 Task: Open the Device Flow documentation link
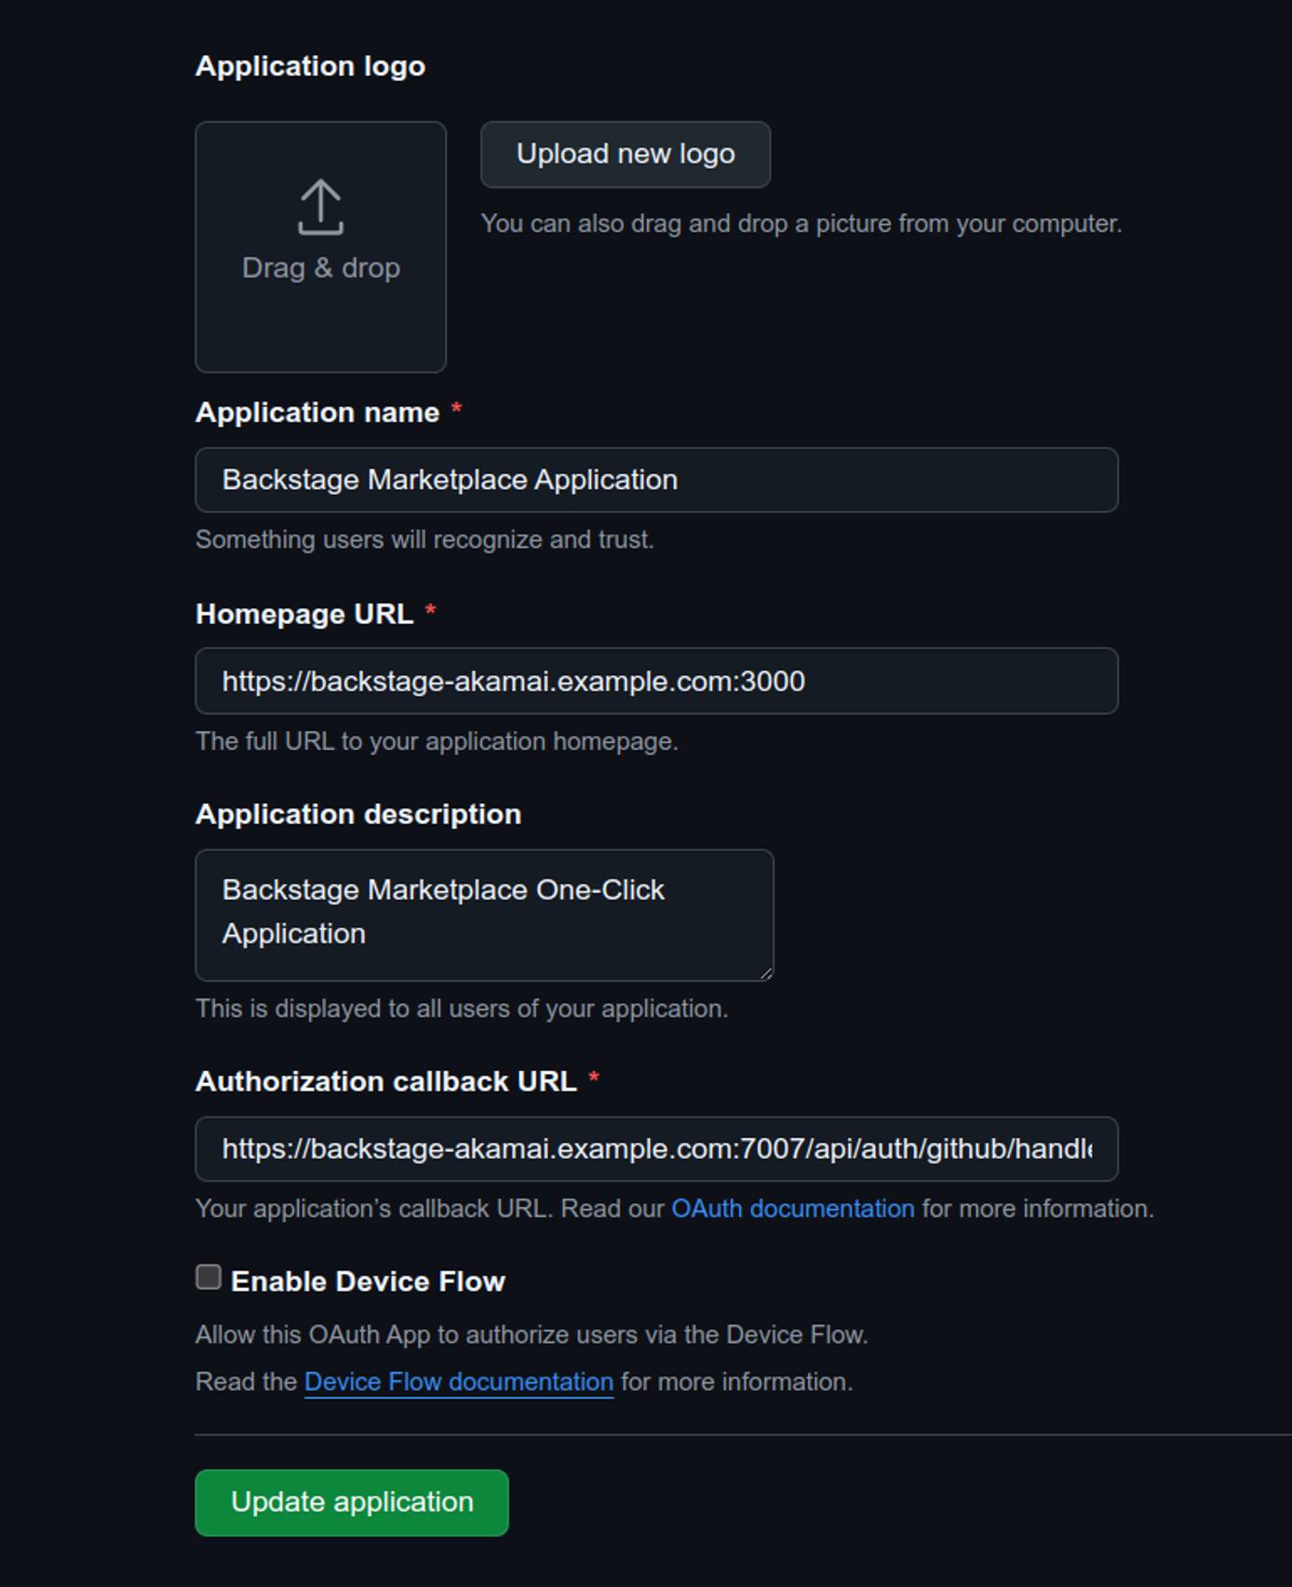click(457, 1381)
